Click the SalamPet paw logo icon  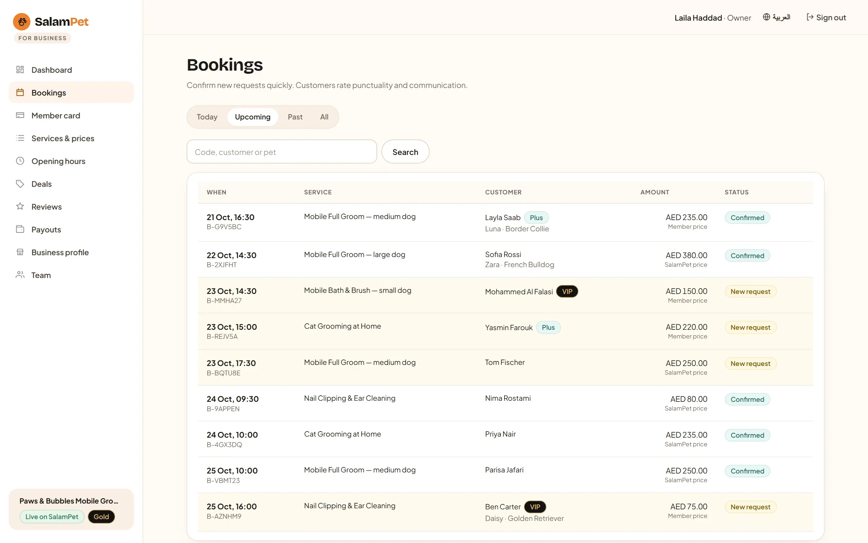pos(22,22)
